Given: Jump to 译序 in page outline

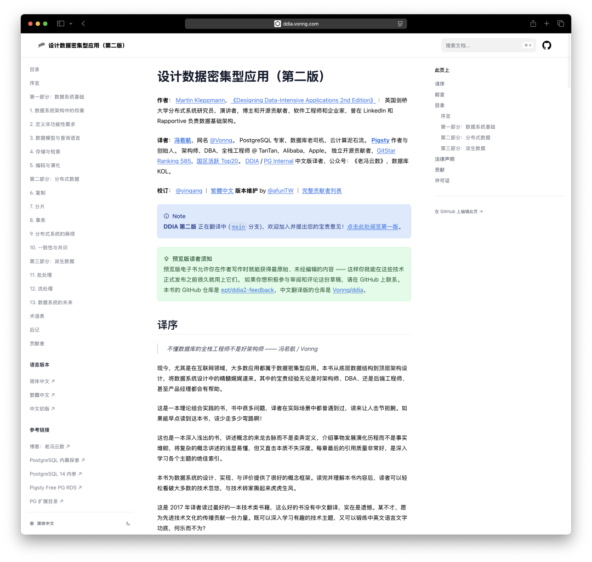Looking at the screenshot, I should click(x=440, y=84).
